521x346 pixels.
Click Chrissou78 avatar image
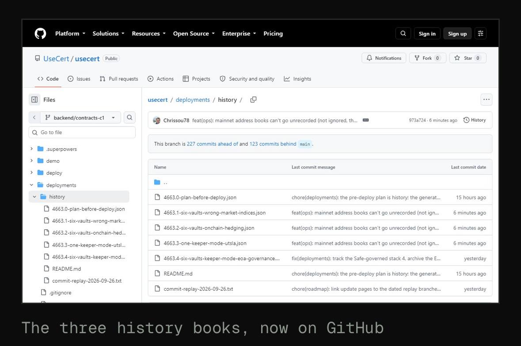[x=156, y=120]
